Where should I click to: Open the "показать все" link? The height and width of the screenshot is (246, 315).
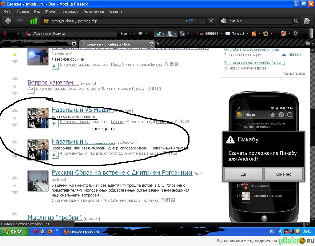[x=294, y=73]
